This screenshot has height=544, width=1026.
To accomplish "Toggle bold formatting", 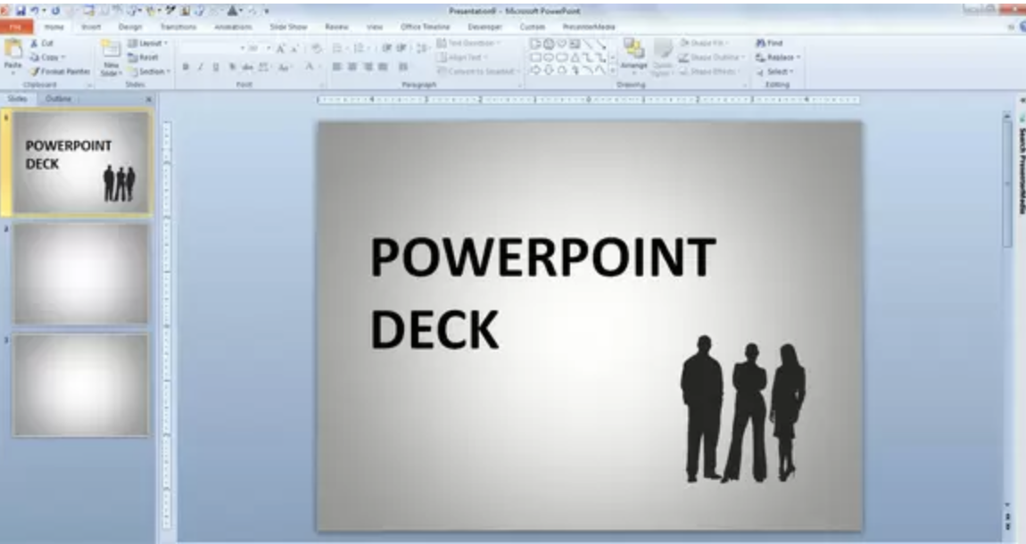I will (x=186, y=67).
